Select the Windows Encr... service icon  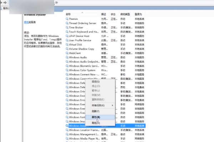pos(67,95)
